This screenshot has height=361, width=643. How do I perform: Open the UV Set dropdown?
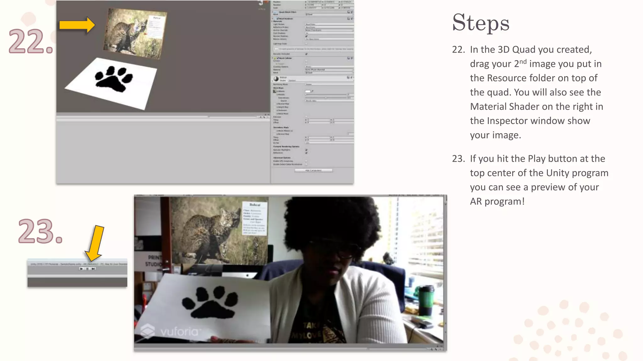point(330,143)
